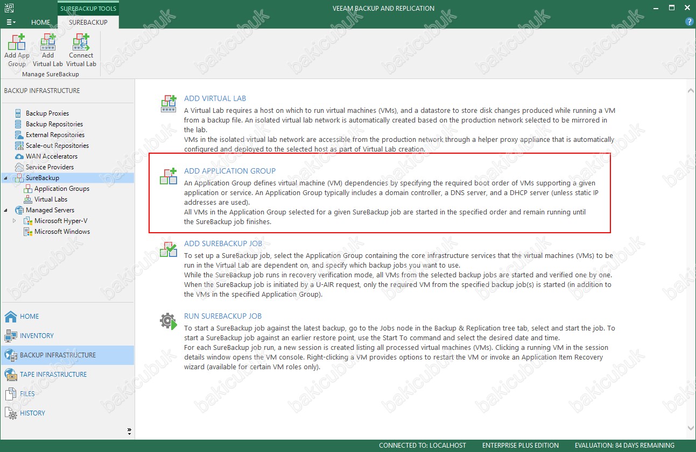Go to the HOME navigation view
The image size is (696, 452).
click(x=67, y=317)
